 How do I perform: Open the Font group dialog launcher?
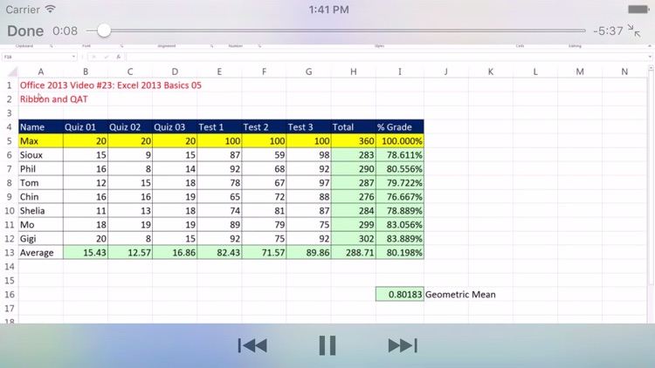[x=121, y=46]
